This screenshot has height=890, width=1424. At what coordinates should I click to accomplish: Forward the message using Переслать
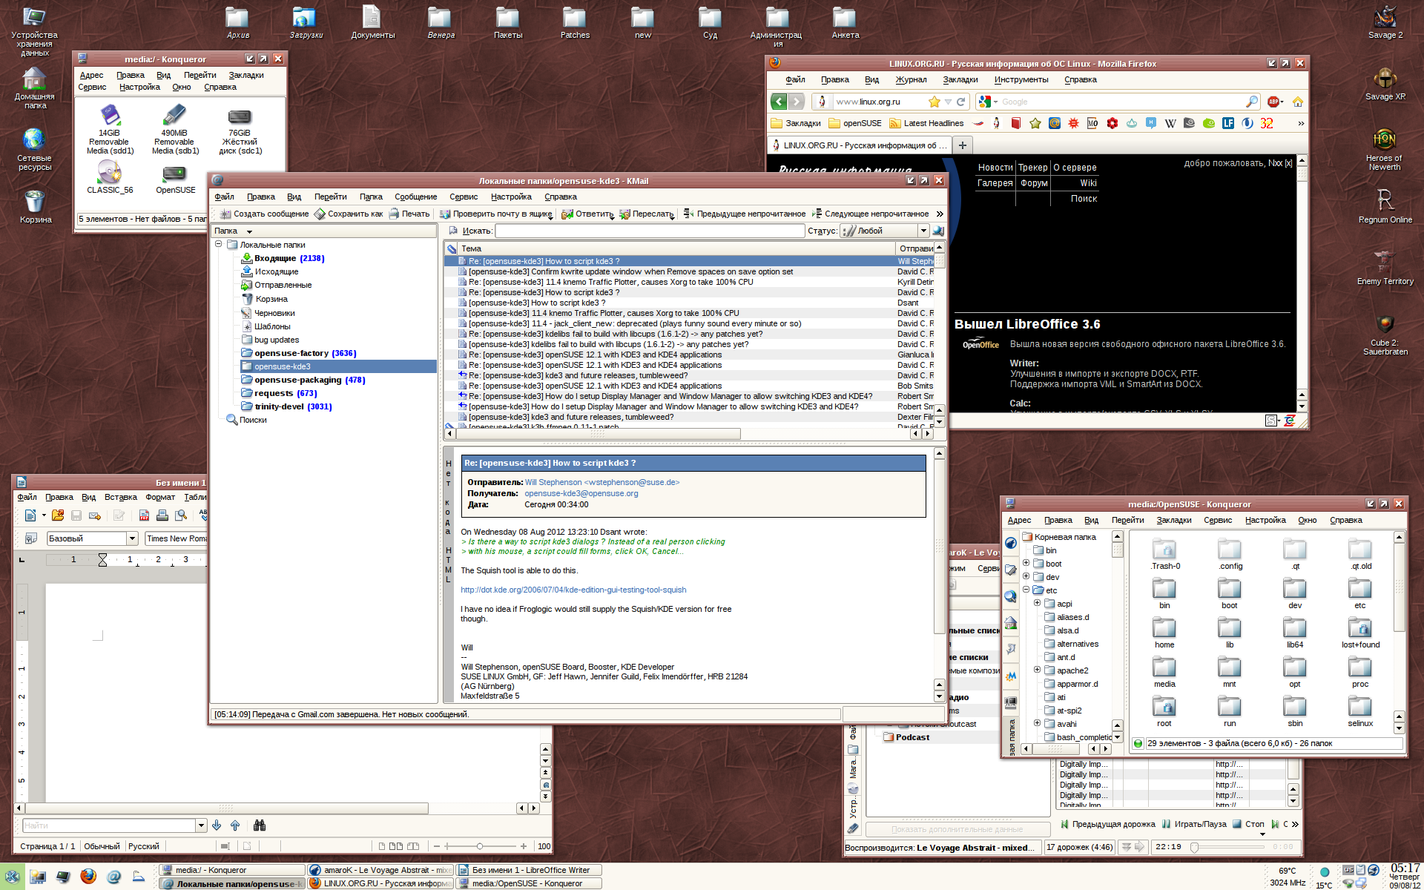tap(646, 214)
